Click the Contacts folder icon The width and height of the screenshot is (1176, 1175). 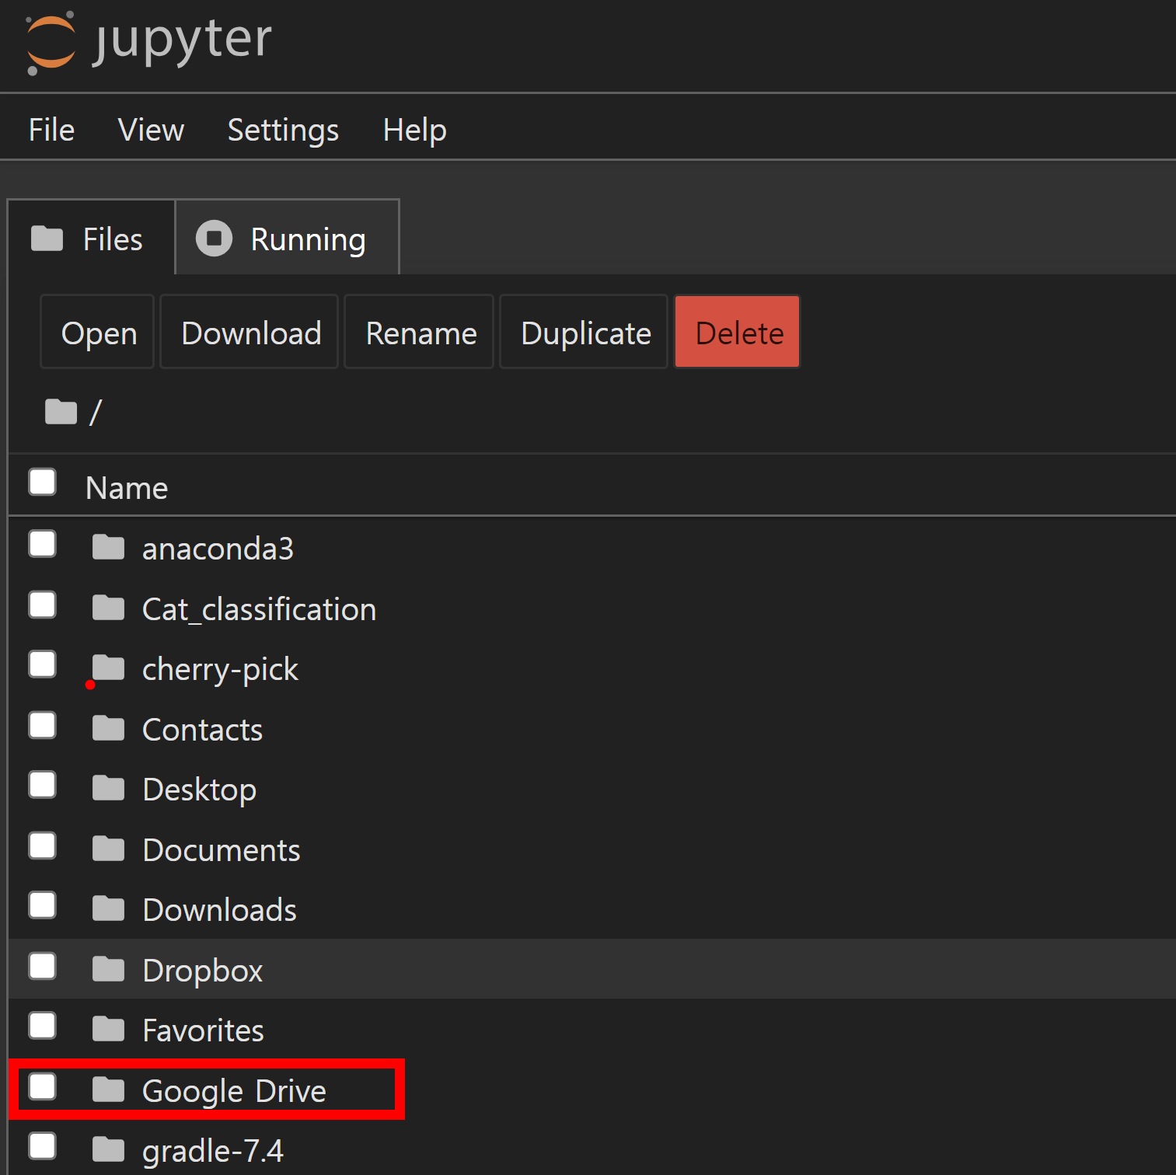pos(108,728)
